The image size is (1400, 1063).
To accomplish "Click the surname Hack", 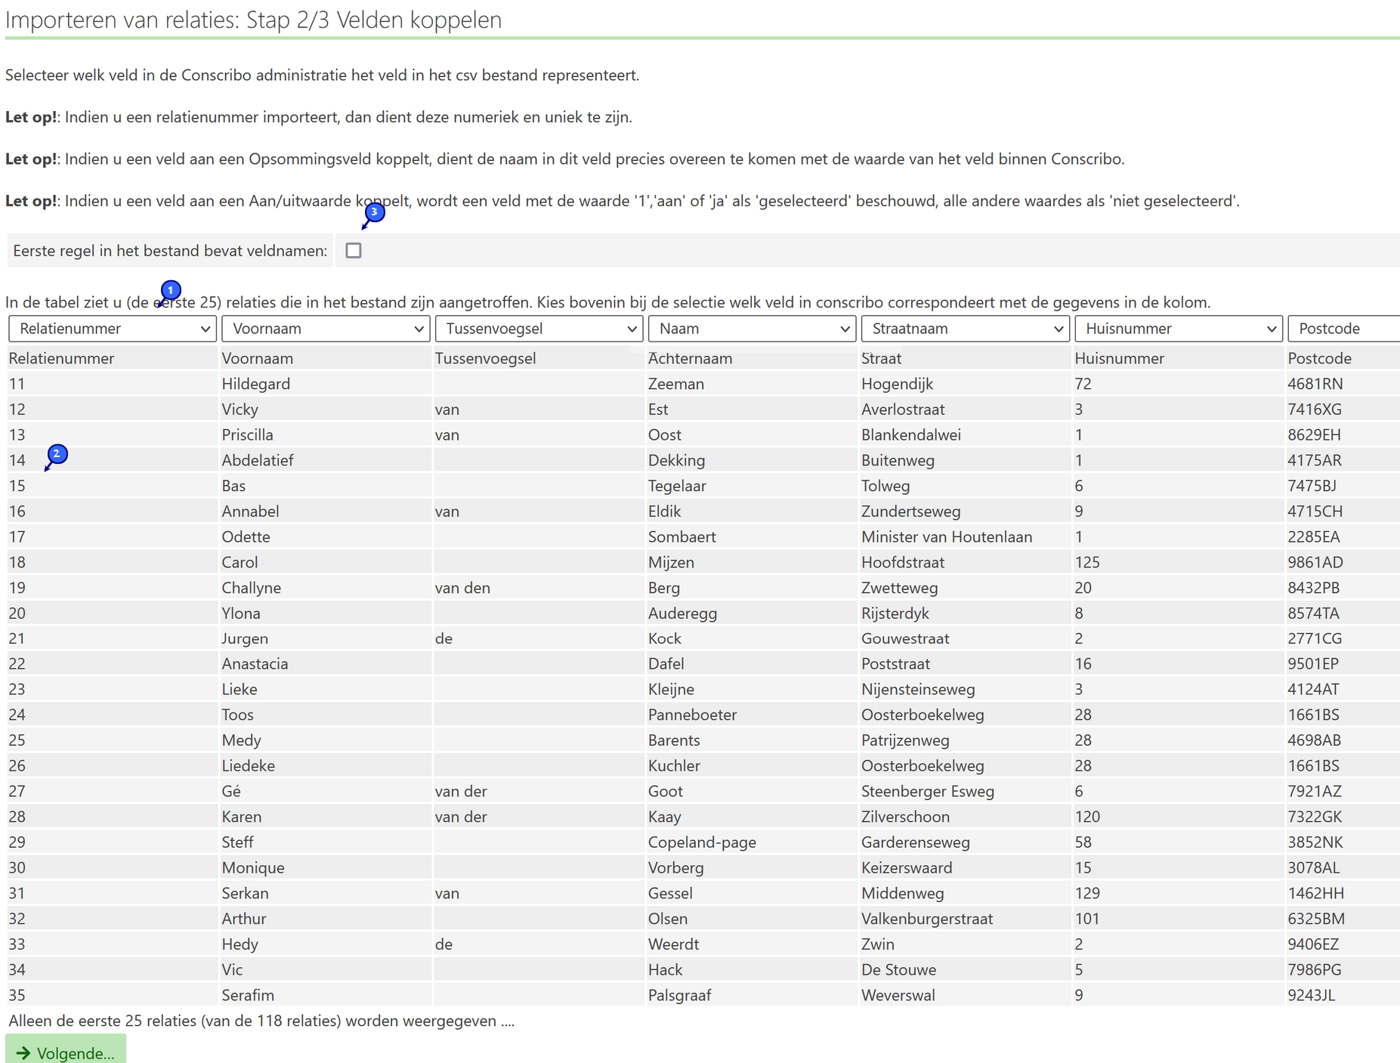I will [665, 969].
